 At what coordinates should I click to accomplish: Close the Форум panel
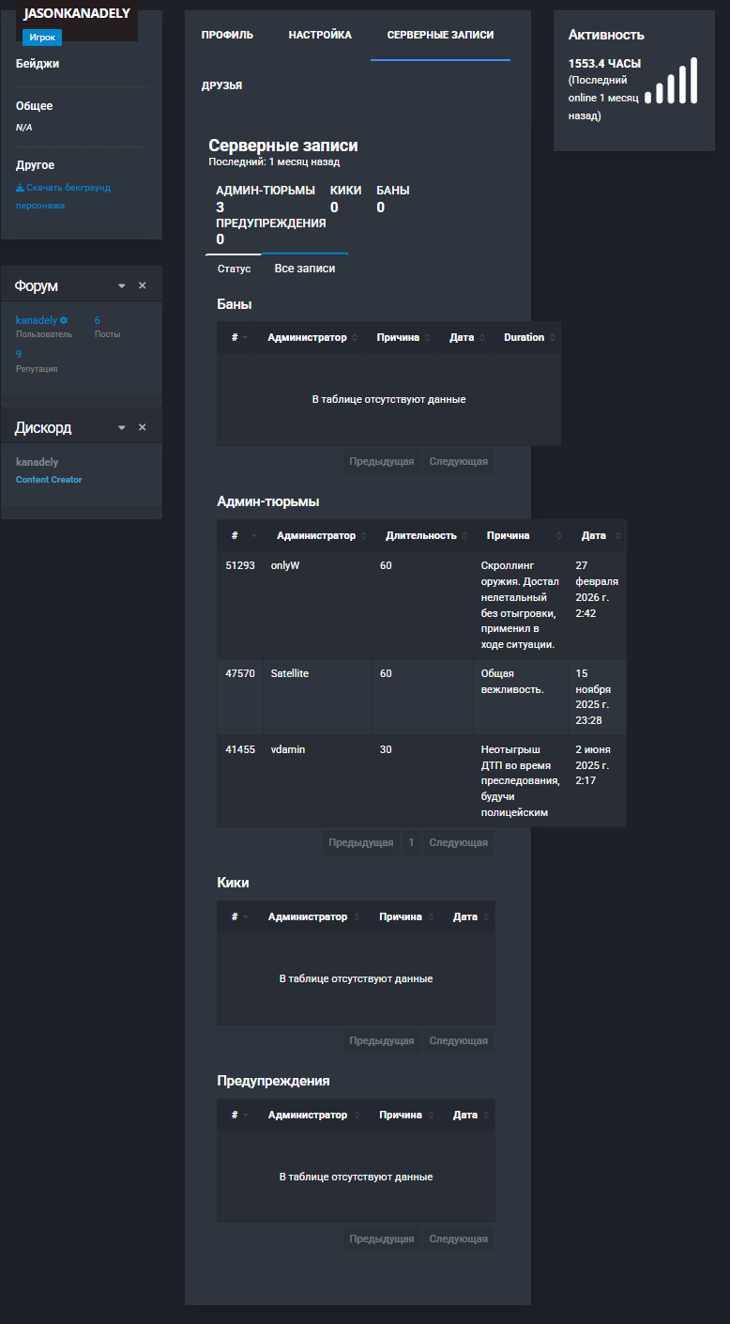point(143,285)
